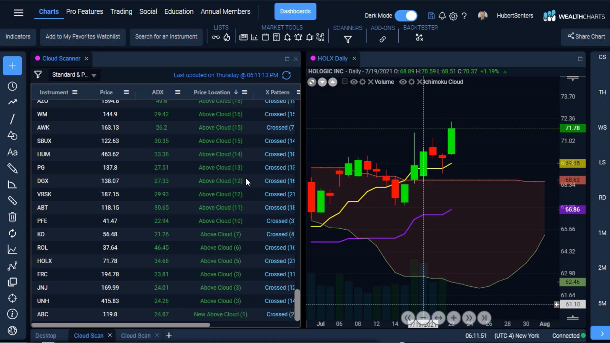Image resolution: width=610 pixels, height=343 pixels.
Task: Open the Backtester strategy icon
Action: [419, 37]
